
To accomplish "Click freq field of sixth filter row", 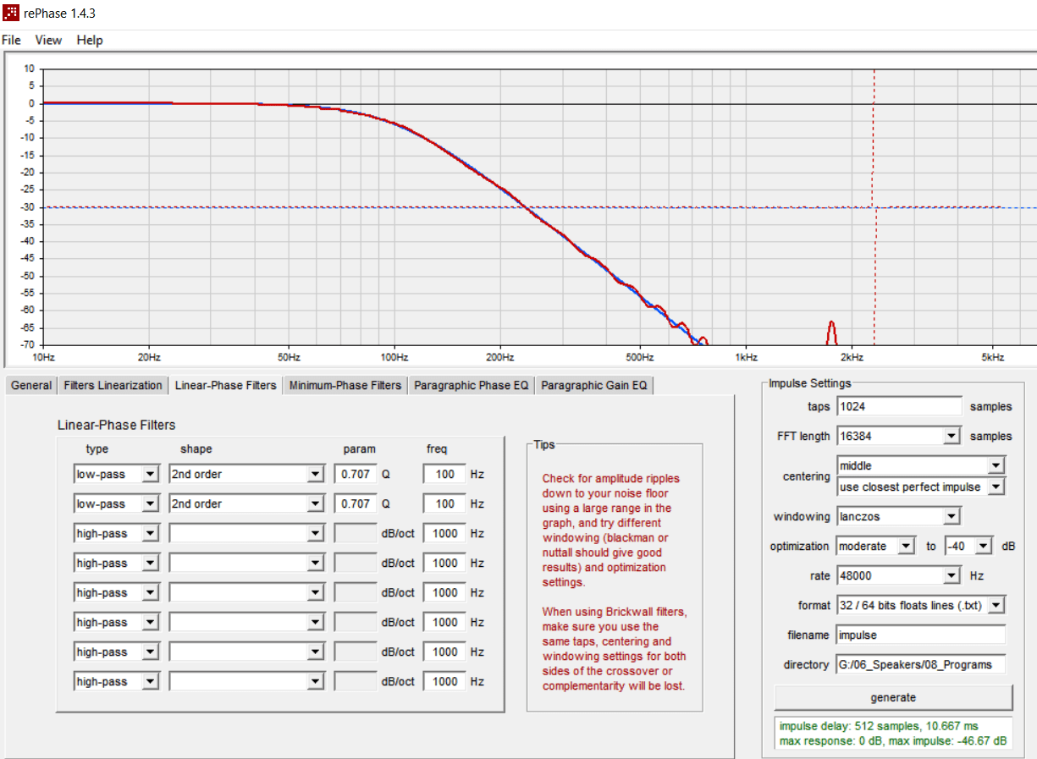I will [x=444, y=622].
